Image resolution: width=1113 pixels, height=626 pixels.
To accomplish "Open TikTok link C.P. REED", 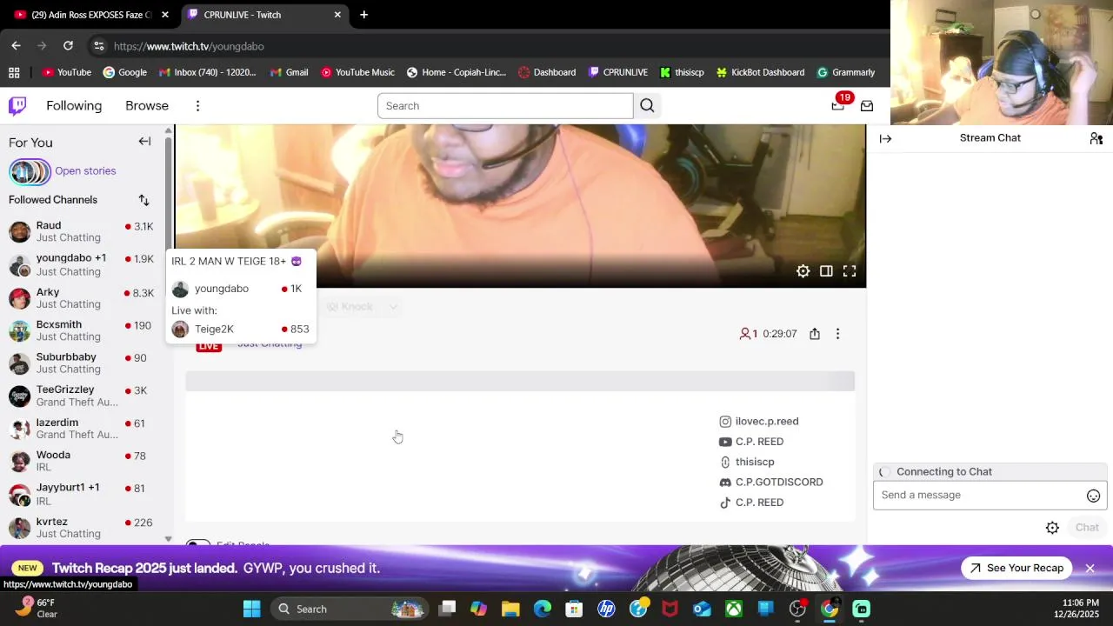I will pos(751,503).
